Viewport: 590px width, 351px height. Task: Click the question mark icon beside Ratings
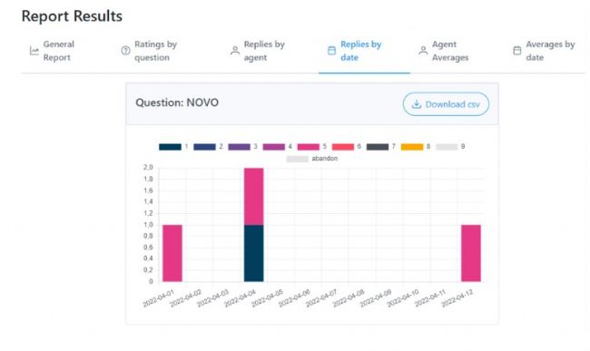coord(125,51)
